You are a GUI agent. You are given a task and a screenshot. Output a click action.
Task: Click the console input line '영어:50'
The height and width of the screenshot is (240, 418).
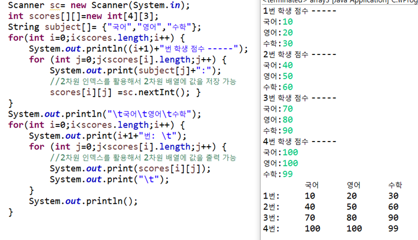(278, 76)
